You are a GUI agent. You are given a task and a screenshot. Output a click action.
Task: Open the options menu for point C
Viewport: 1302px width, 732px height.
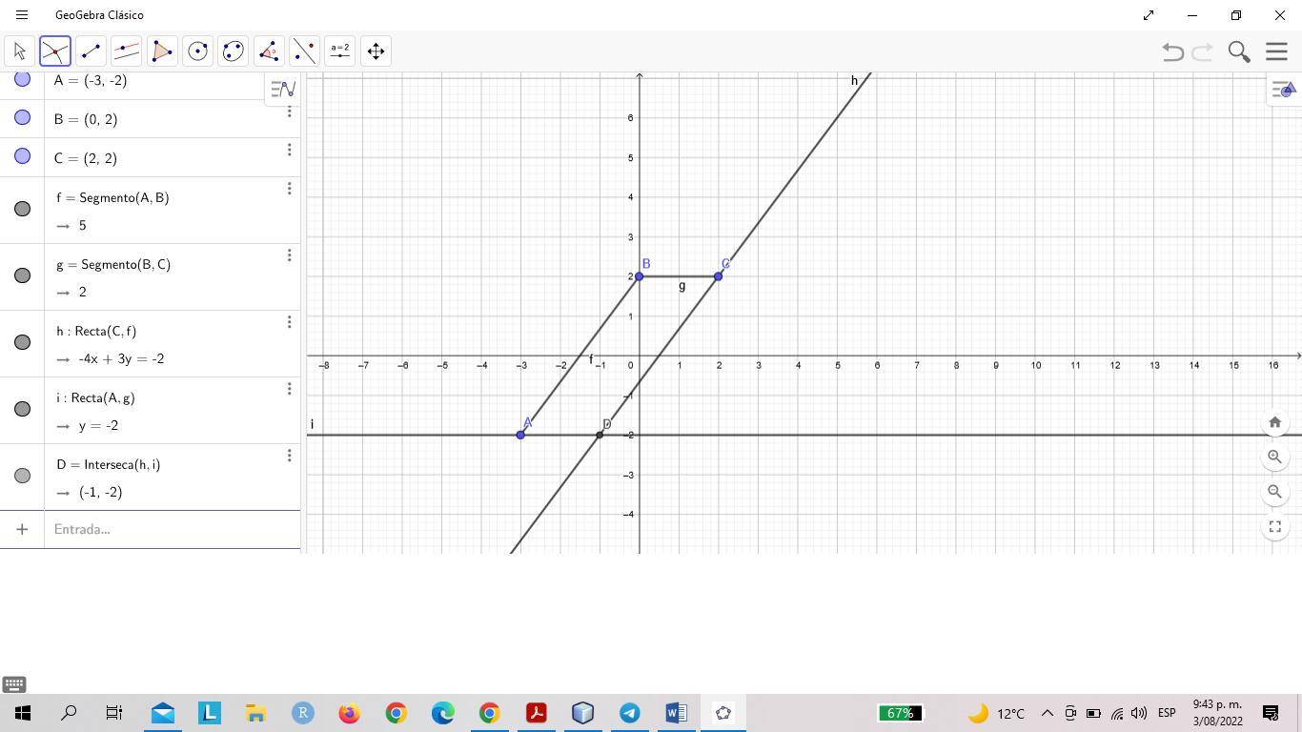click(289, 150)
